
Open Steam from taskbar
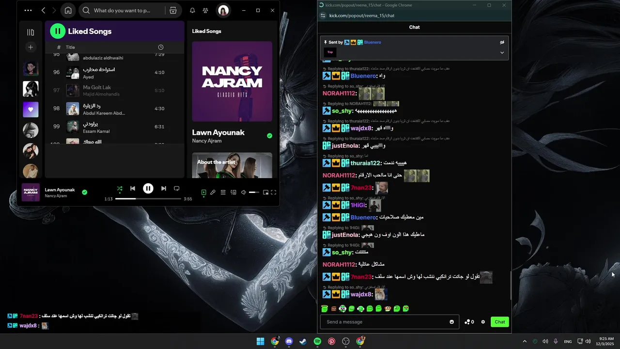[x=303, y=341]
